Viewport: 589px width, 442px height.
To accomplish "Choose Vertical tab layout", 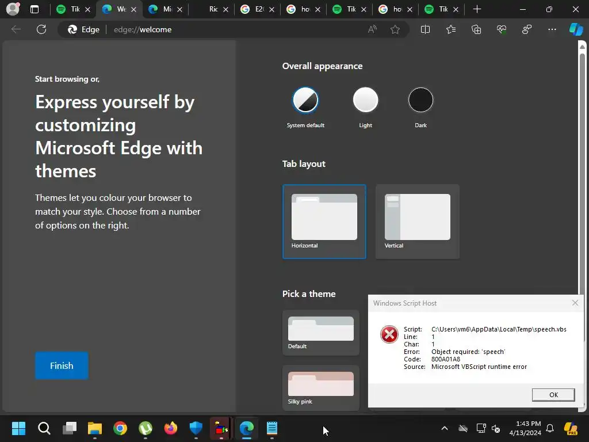I will point(418,222).
